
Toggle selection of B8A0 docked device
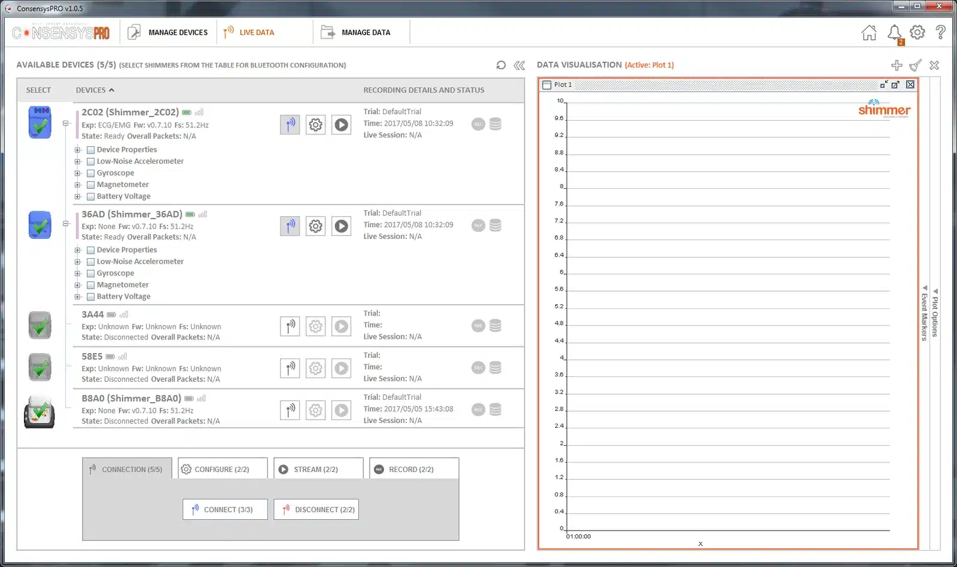tap(39, 412)
